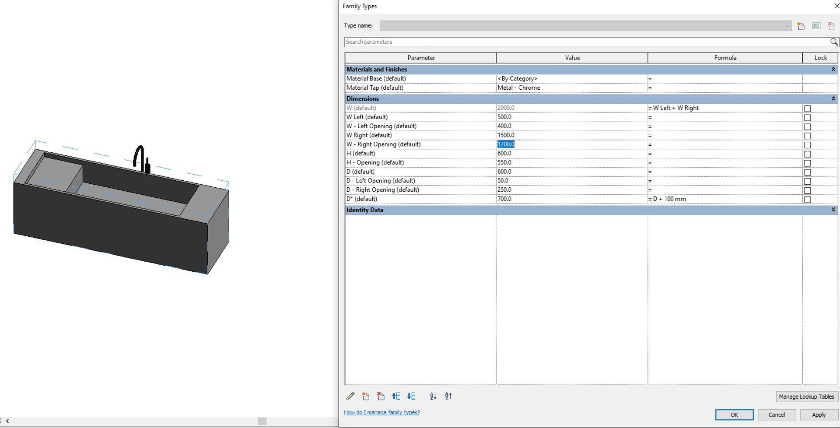Click the formula '= D + 100 mm'
The width and height of the screenshot is (840, 428).
tap(667, 199)
